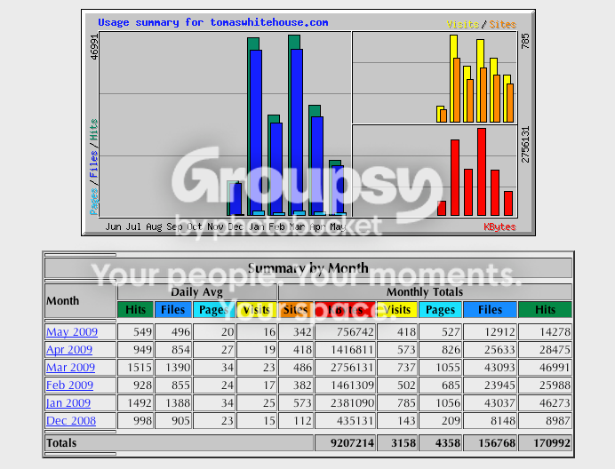The width and height of the screenshot is (615, 469).
Task: Open the Dec 2008 monthly report link
Action: tap(71, 421)
